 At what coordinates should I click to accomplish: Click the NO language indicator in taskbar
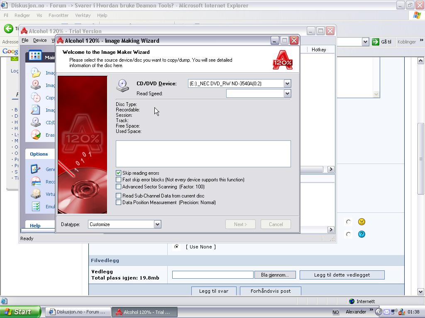coord(335,312)
